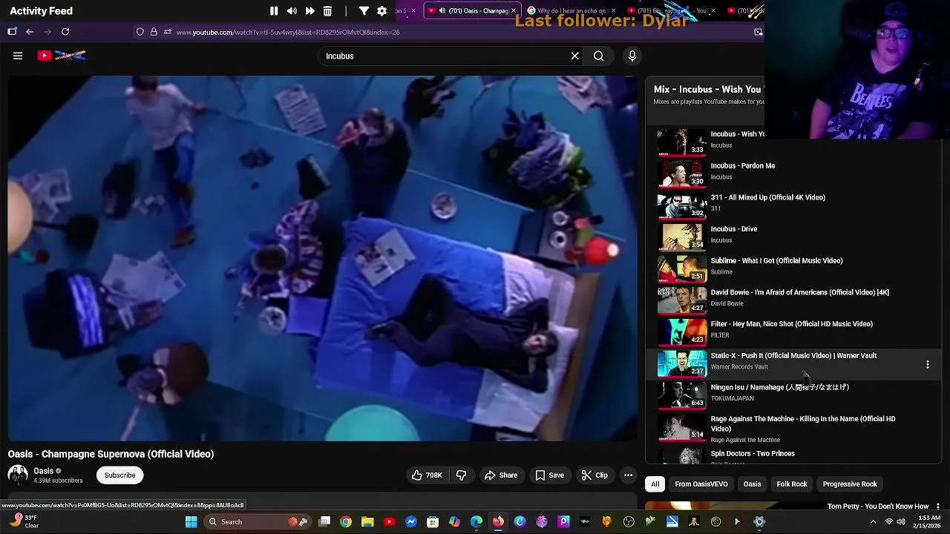The width and height of the screenshot is (950, 534).
Task: Start voice search with microphone
Action: (632, 56)
